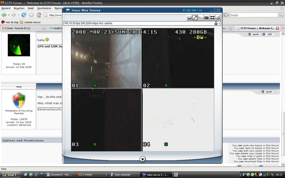Click the Google search input box

pos(254,15)
